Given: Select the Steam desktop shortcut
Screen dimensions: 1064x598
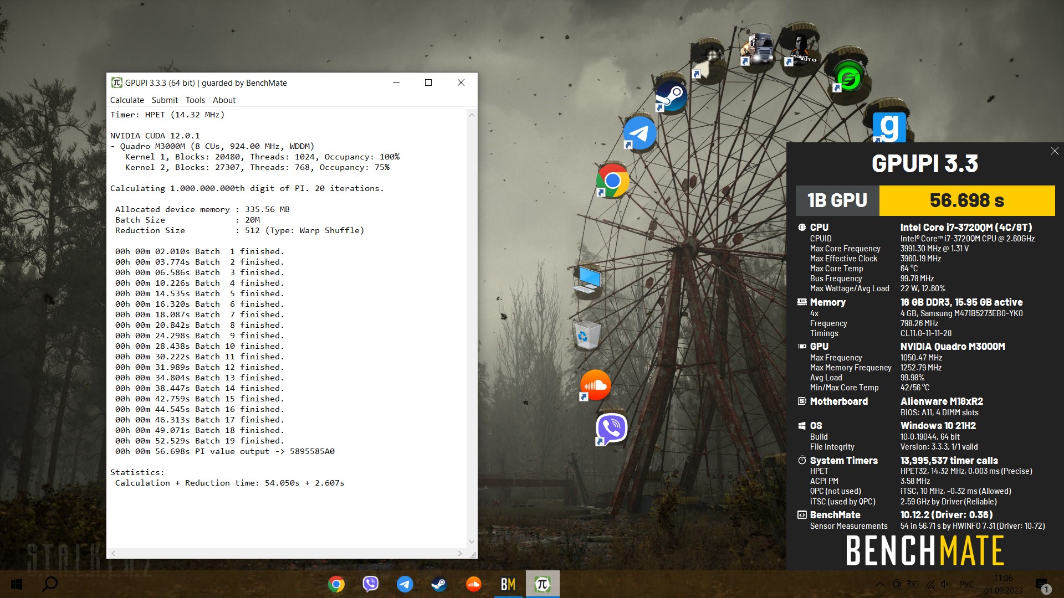Looking at the screenshot, I should tap(671, 96).
